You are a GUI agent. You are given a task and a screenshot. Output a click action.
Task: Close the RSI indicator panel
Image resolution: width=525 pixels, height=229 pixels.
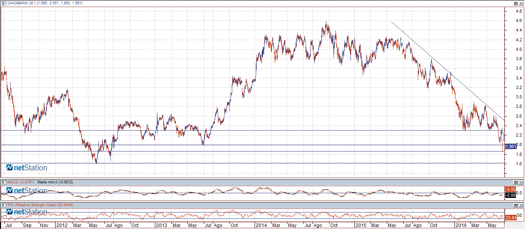(521, 205)
